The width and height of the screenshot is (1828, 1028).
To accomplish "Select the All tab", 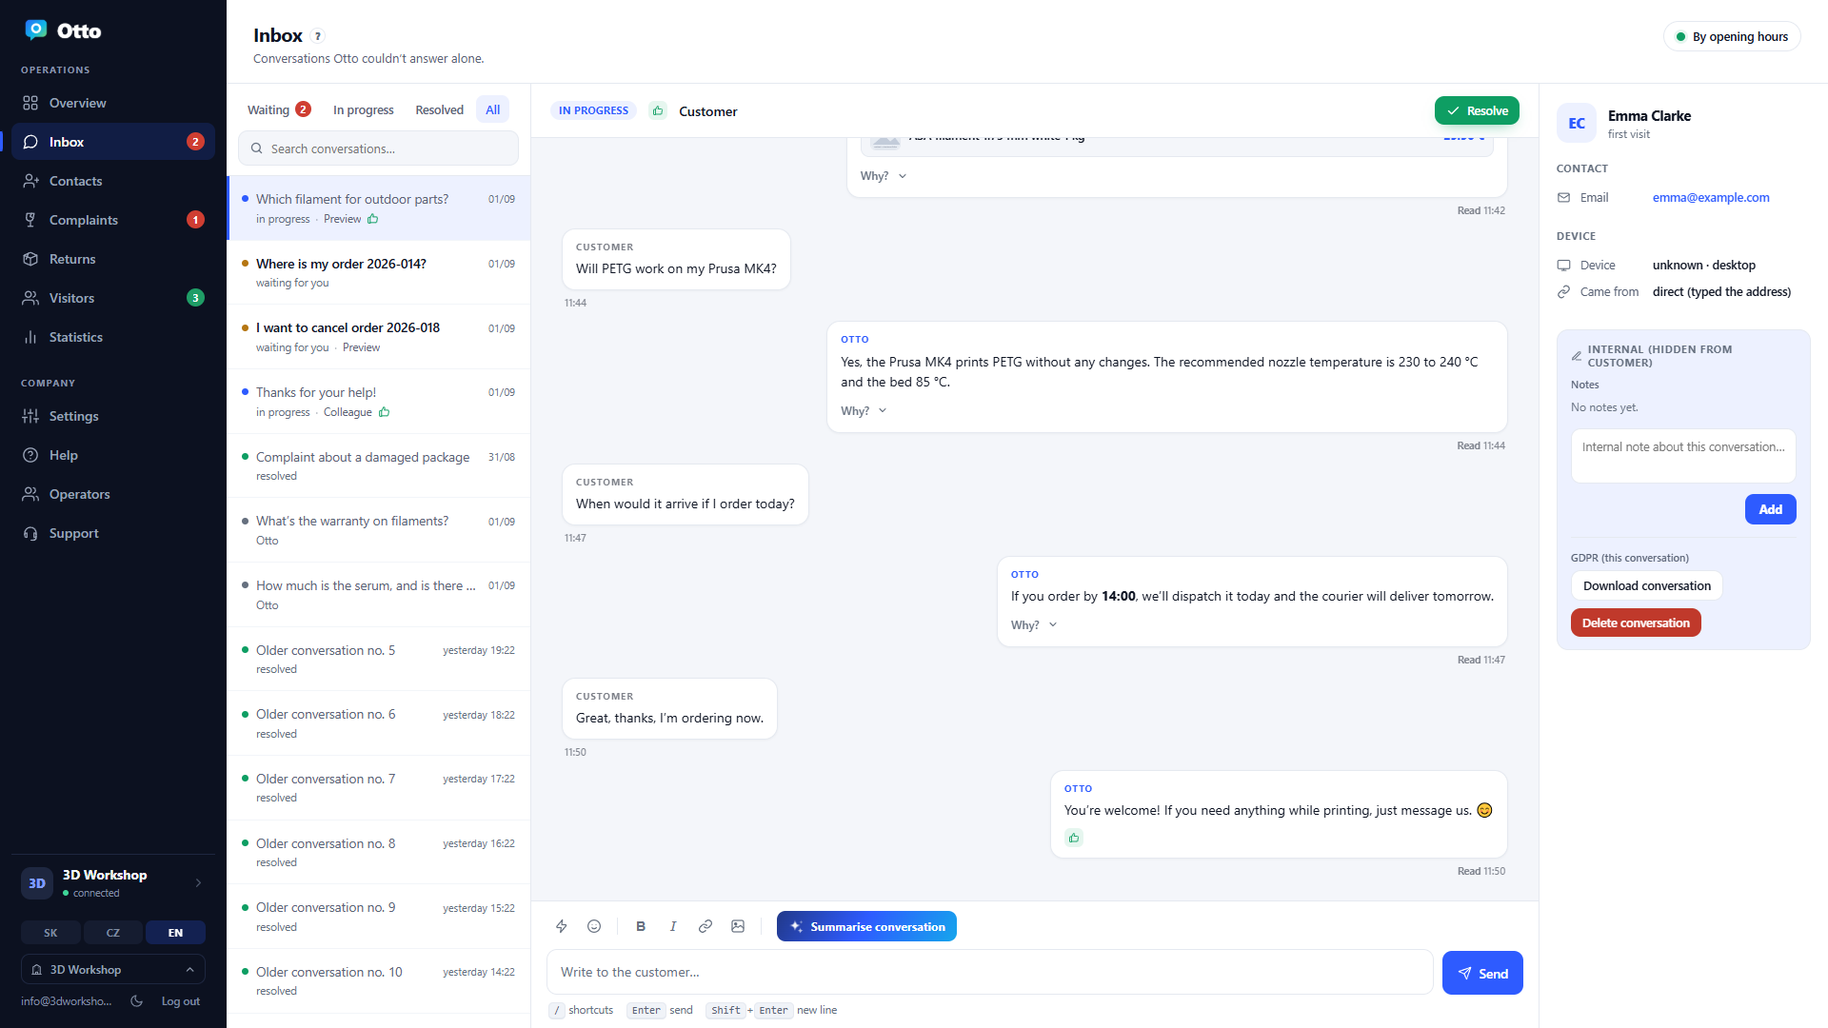I will click(492, 109).
